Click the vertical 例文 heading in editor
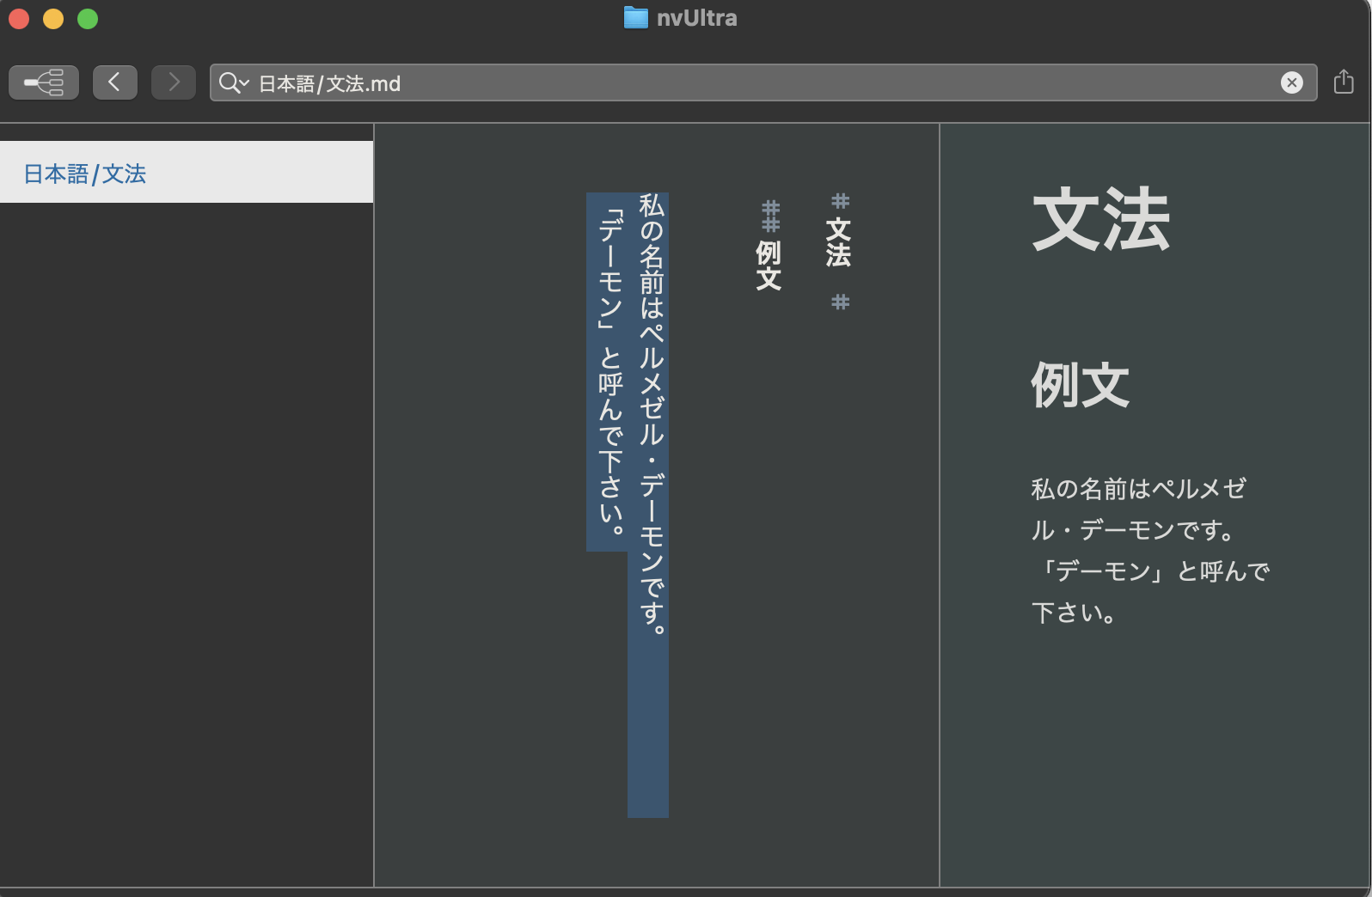The image size is (1372, 897). coord(769,265)
